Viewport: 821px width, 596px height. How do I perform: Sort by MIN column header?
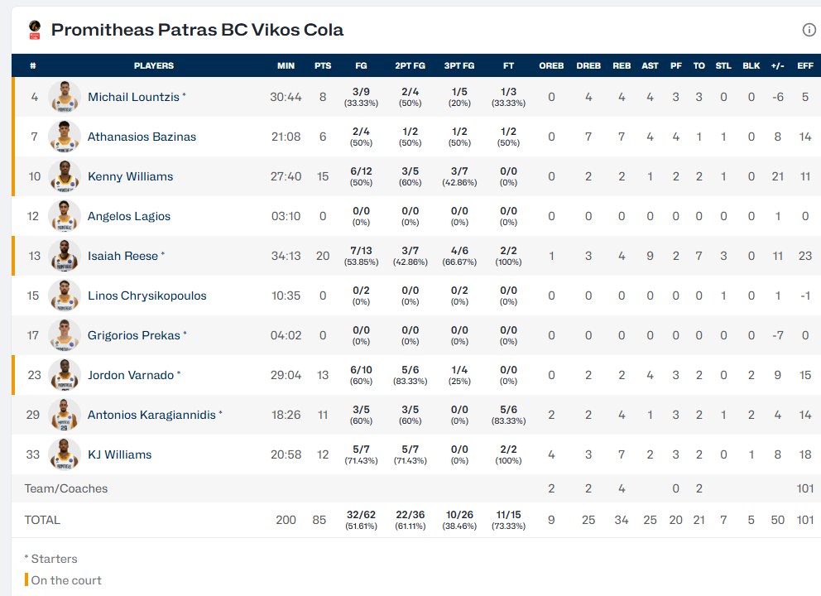pos(286,65)
